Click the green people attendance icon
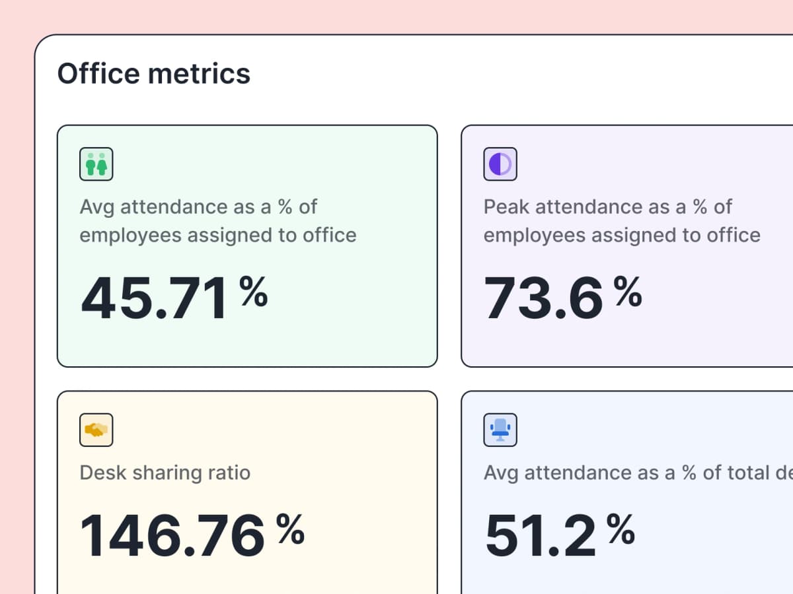 [96, 164]
